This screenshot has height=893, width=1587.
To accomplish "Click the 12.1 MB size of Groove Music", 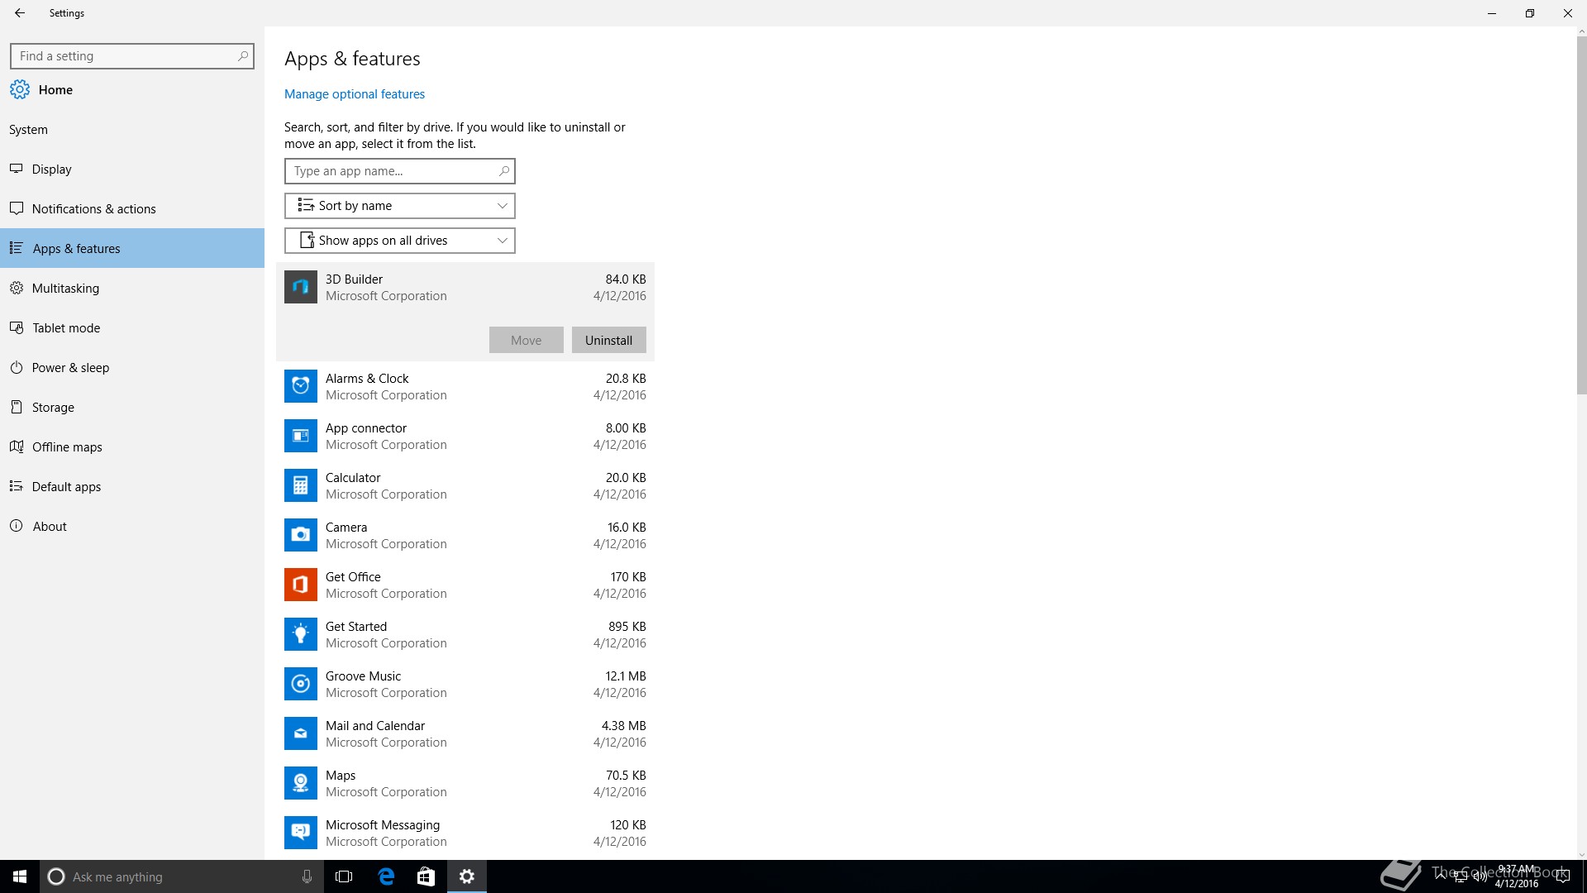I will (x=626, y=676).
